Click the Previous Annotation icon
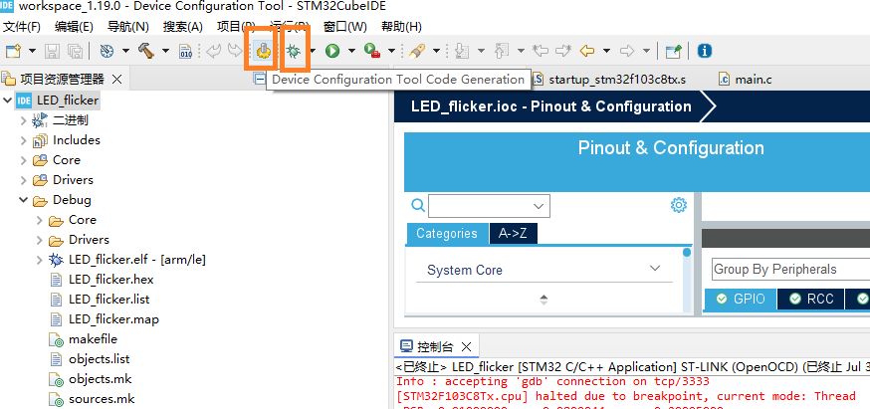 (501, 51)
